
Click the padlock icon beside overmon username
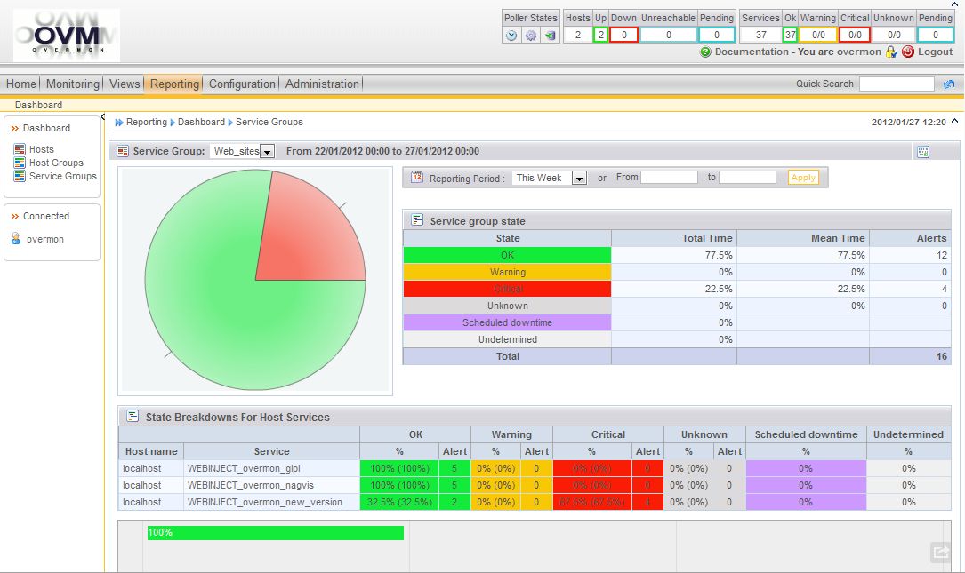pos(890,52)
